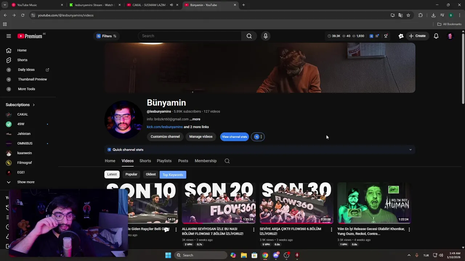The image size is (465, 261).
Task: Click View channel stats button
Action: 235,137
